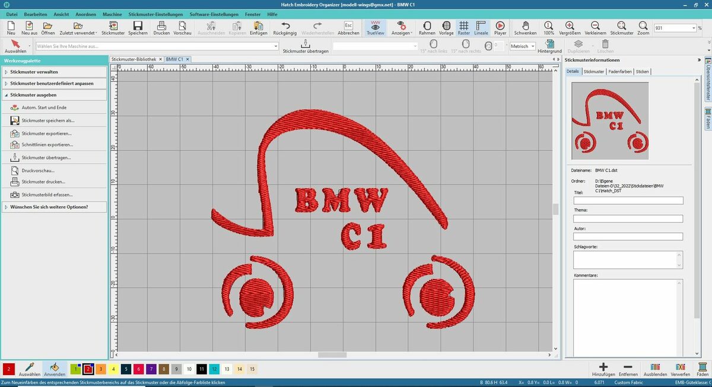This screenshot has width=712, height=387.
Task: Expand Stickmuster benutzerdefiniert anpassen section
Action: coord(55,83)
